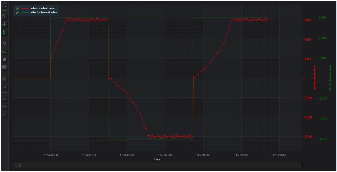This screenshot has height=172, width=337.
Task: Click the right handle of time range slider
Action: (301, 165)
